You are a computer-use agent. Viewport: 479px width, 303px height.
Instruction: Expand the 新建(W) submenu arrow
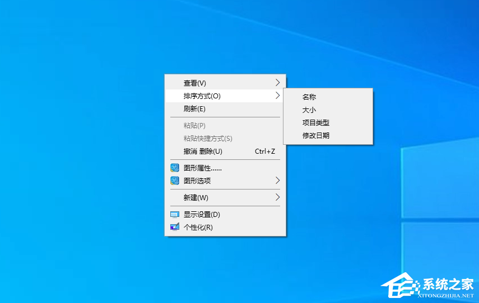pos(277,197)
